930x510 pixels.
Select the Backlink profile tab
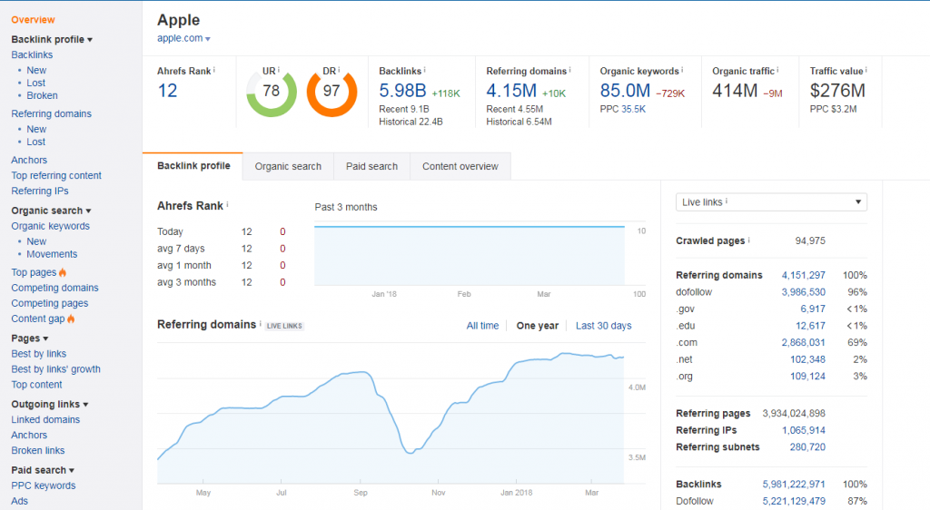(x=193, y=166)
